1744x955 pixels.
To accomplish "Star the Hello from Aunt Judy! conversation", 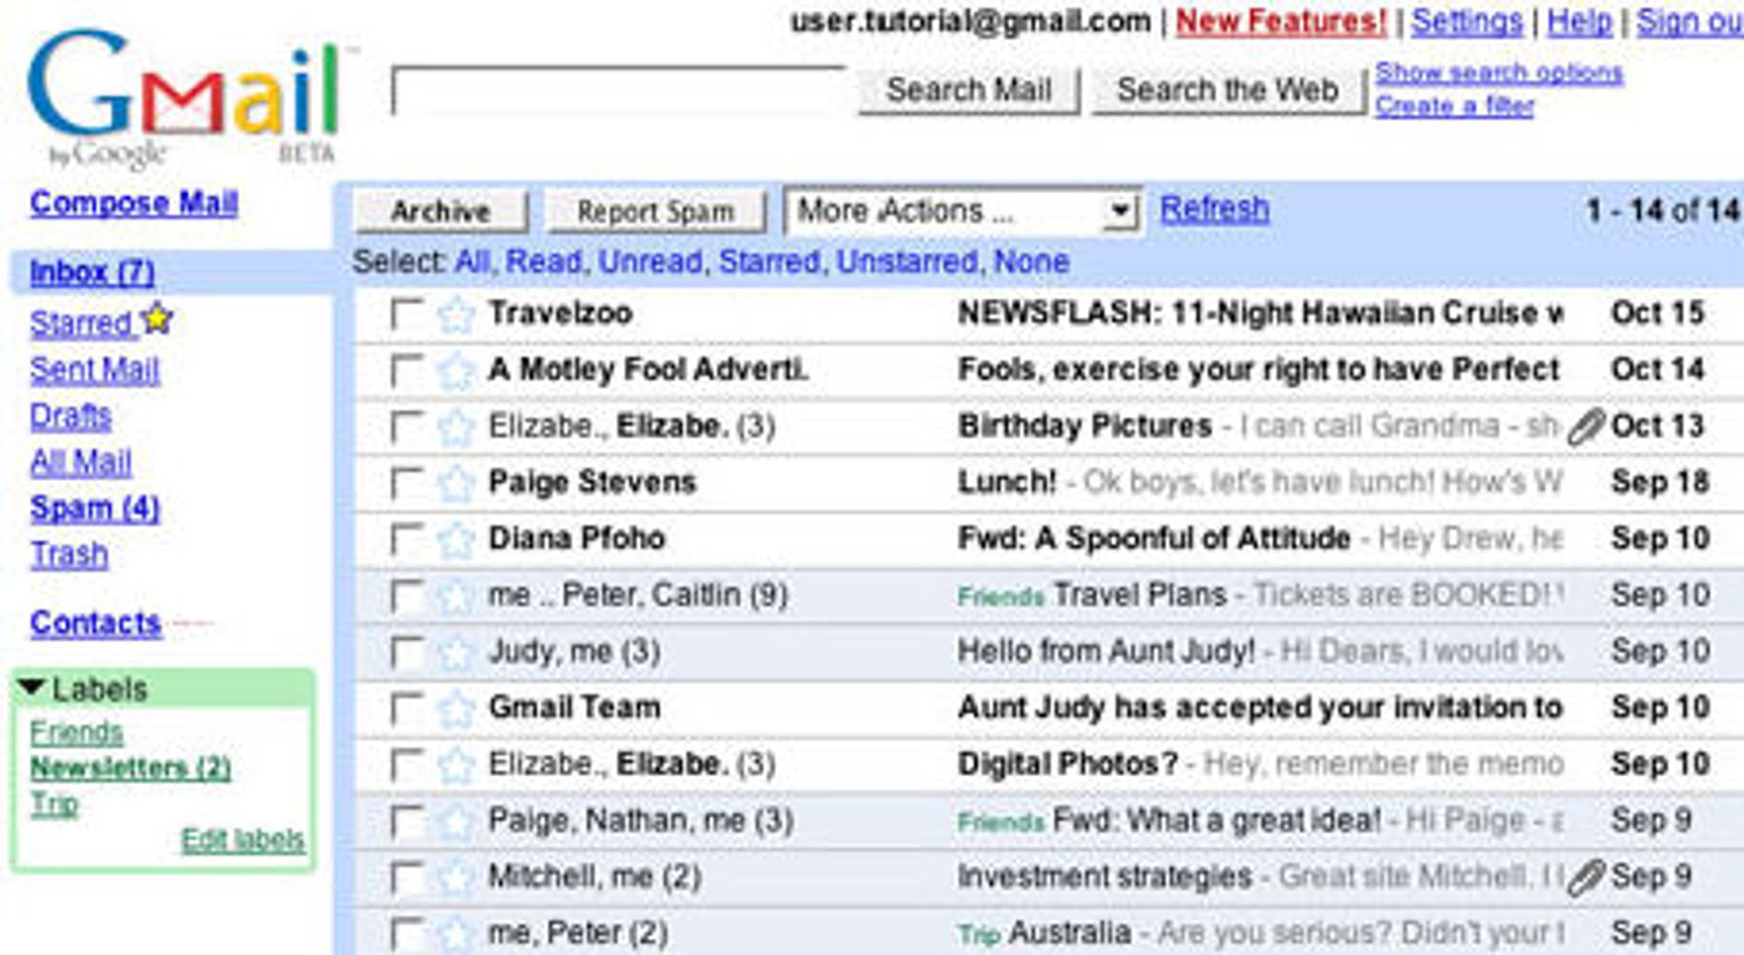I will [455, 652].
